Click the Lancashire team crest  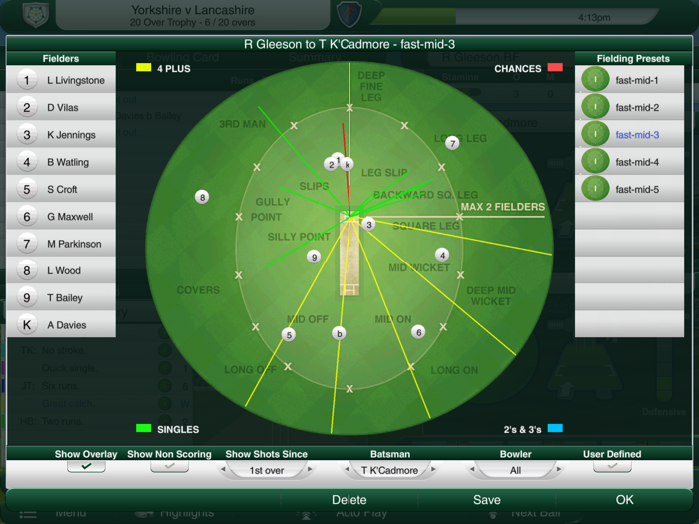tap(349, 14)
